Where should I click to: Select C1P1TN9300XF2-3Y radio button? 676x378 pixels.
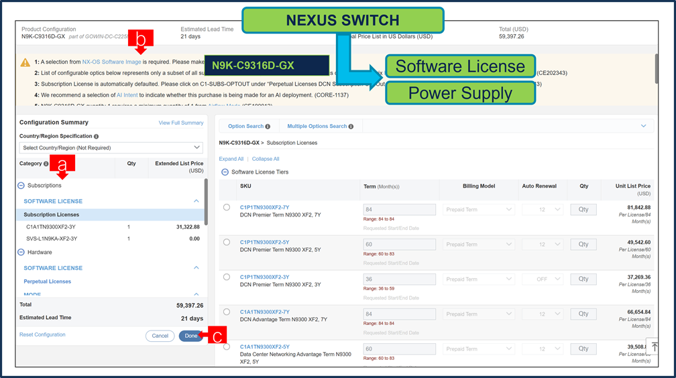(227, 277)
